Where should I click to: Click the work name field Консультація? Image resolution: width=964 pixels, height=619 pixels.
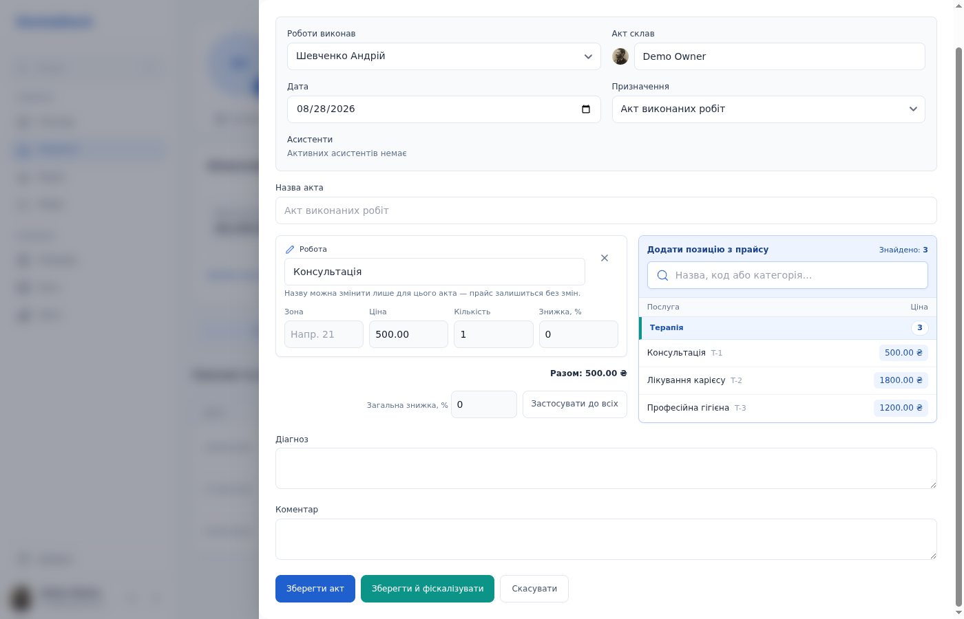[434, 272]
